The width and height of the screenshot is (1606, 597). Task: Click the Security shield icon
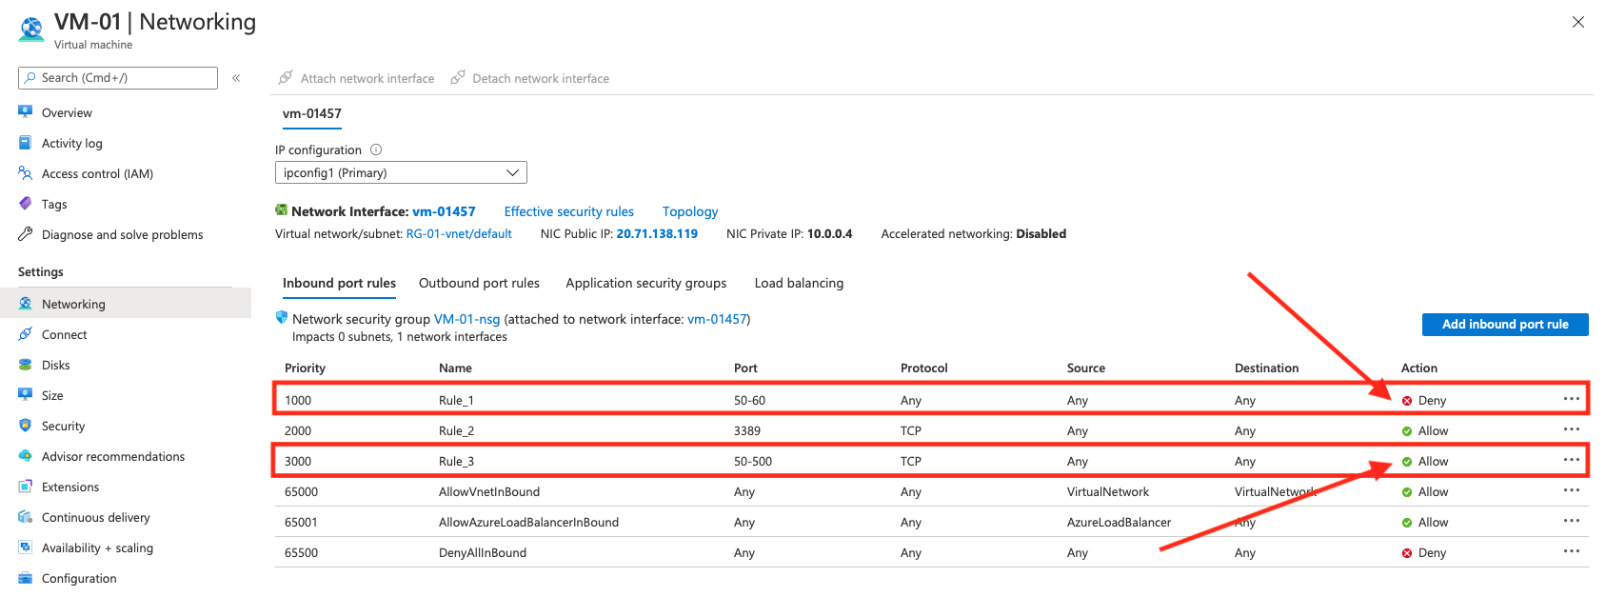pyautogui.click(x=26, y=426)
